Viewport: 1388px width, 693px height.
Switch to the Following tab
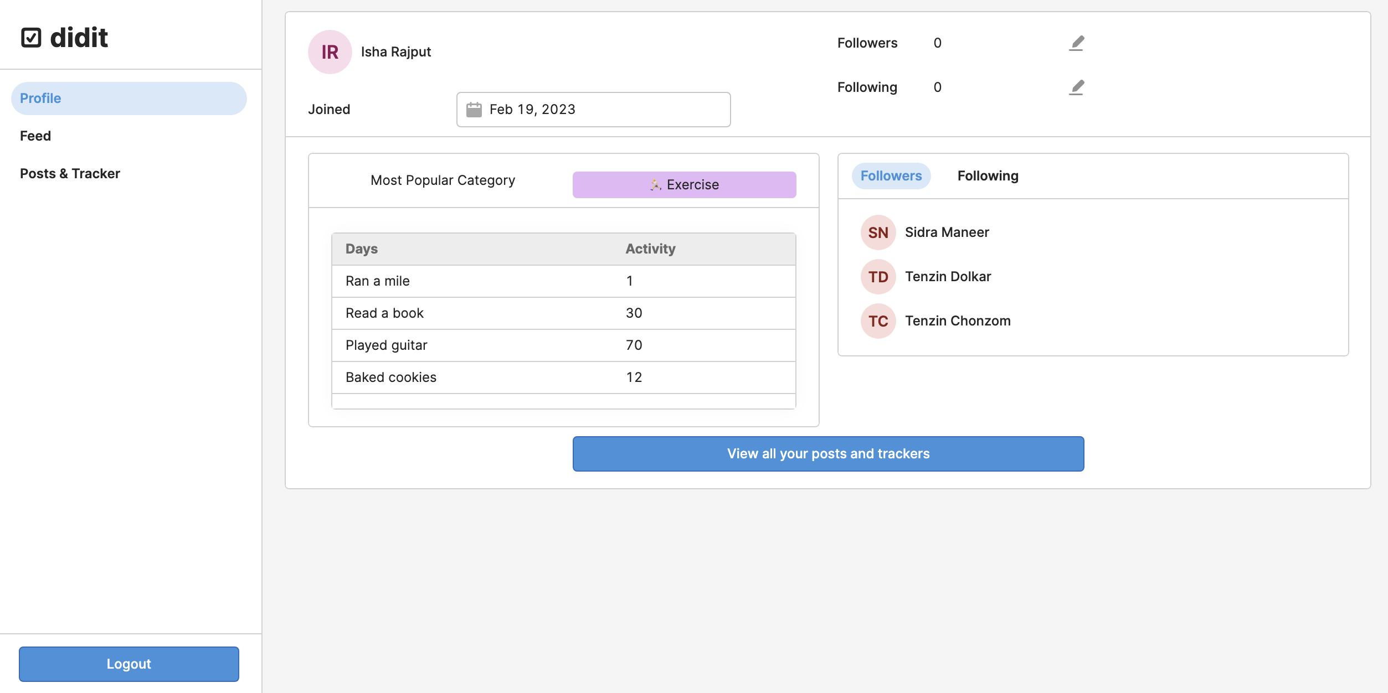pyautogui.click(x=988, y=176)
